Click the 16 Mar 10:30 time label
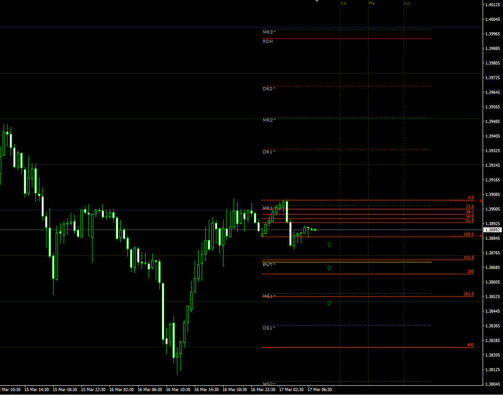This screenshot has width=503, height=395. [x=178, y=390]
